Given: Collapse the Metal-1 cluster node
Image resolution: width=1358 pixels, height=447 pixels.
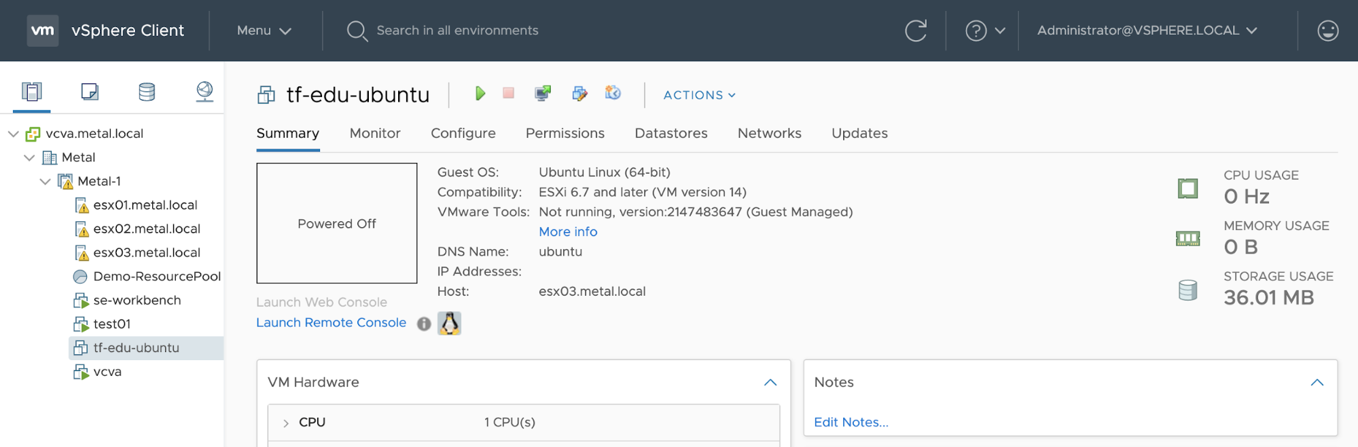Looking at the screenshot, I should (x=45, y=181).
